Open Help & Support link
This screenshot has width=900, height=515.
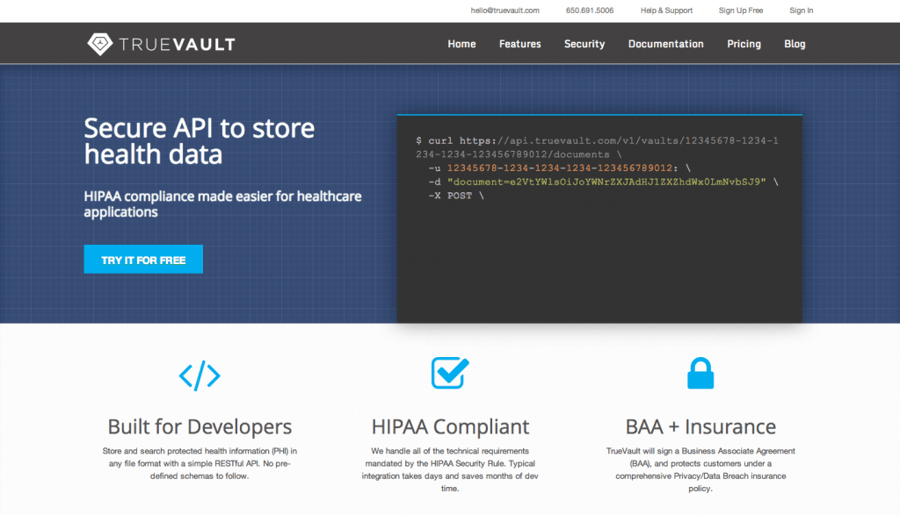pos(666,11)
